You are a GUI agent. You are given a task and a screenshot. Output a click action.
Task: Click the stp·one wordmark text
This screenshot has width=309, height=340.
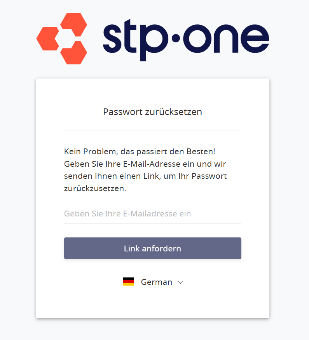[x=186, y=40]
